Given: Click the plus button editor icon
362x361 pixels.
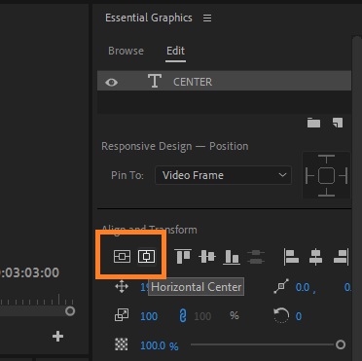Looking at the screenshot, I should point(57,337).
